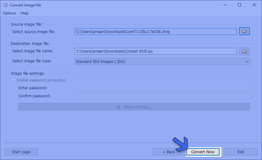Click the Enter password field
The image size is (262, 160).
(x=162, y=88)
